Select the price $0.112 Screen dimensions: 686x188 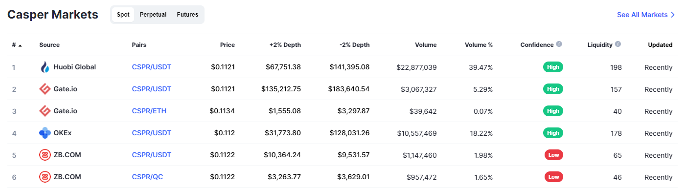(x=225, y=133)
